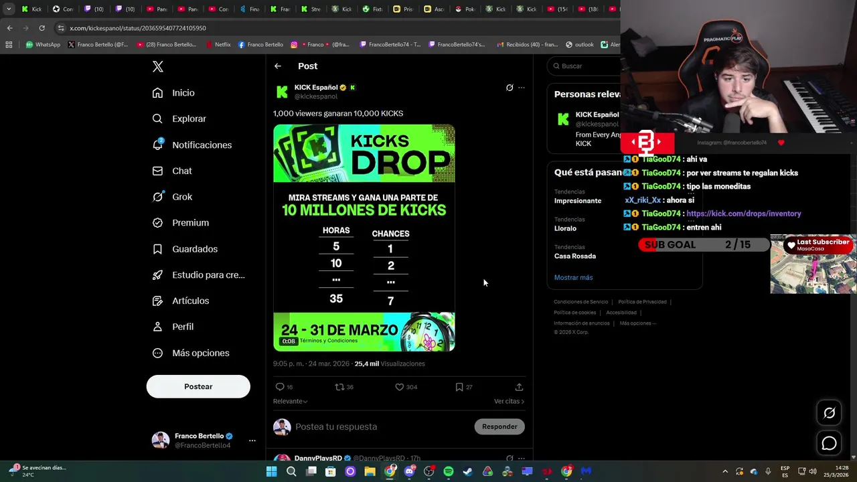Share the post using the share icon
857x482 pixels.
[x=519, y=387]
